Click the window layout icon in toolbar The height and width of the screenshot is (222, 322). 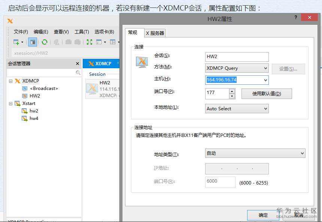[x=113, y=42]
